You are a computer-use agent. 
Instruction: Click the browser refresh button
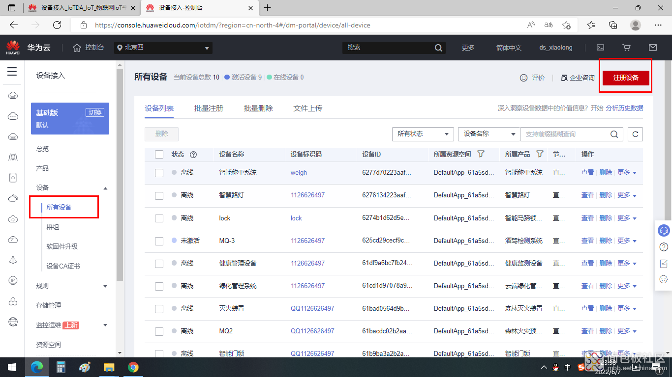tap(57, 25)
